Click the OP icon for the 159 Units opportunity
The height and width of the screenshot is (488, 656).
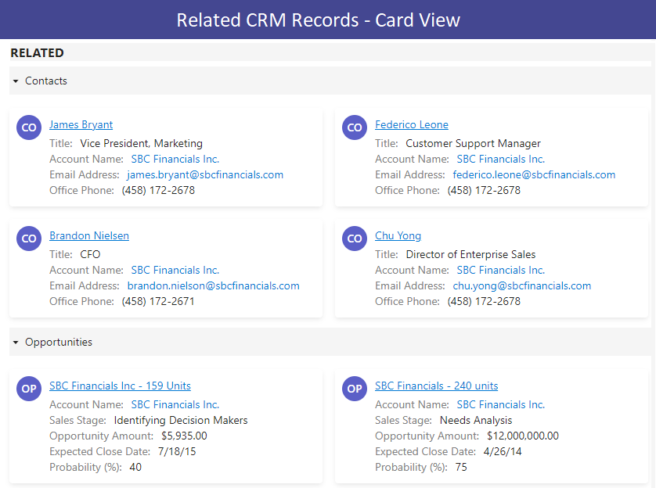pos(29,389)
